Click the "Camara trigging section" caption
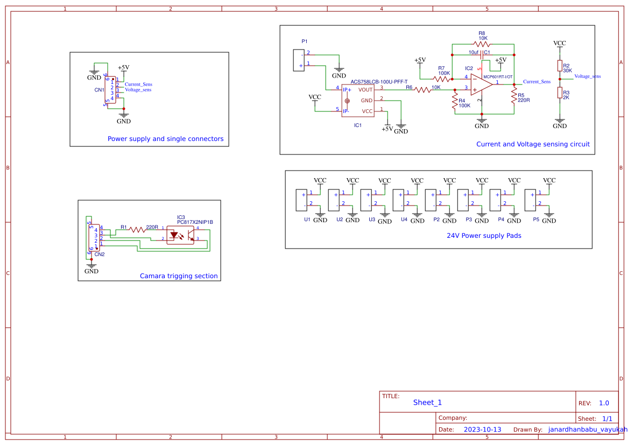This screenshot has height=445, width=634. coord(179,276)
